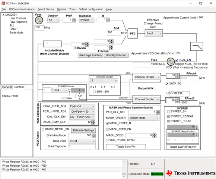Enable the OUTB_PD checkbox
Viewport: 216px width, 179px height.
(x=167, y=93)
